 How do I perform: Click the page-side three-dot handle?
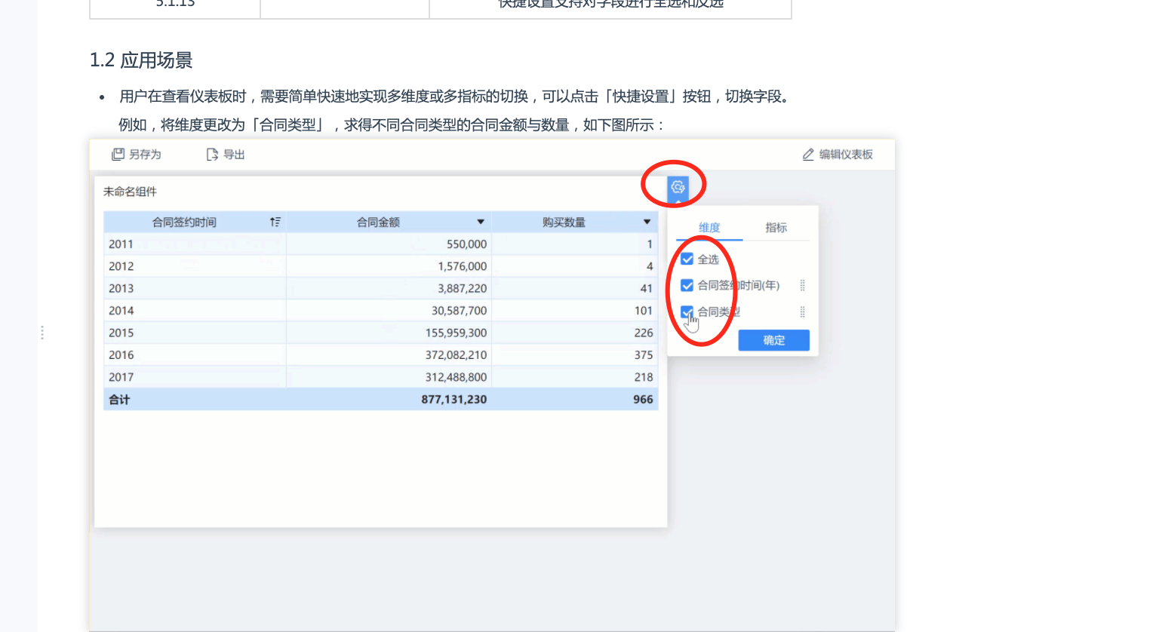click(x=42, y=333)
